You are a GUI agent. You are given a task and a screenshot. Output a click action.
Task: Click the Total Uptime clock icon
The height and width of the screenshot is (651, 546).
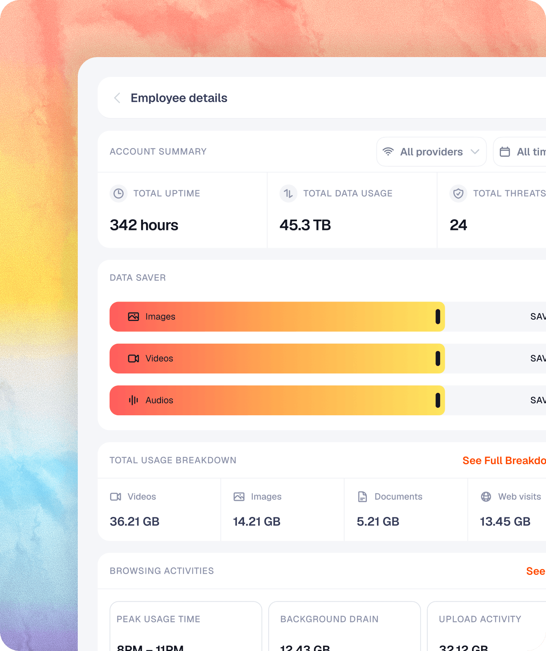(119, 193)
